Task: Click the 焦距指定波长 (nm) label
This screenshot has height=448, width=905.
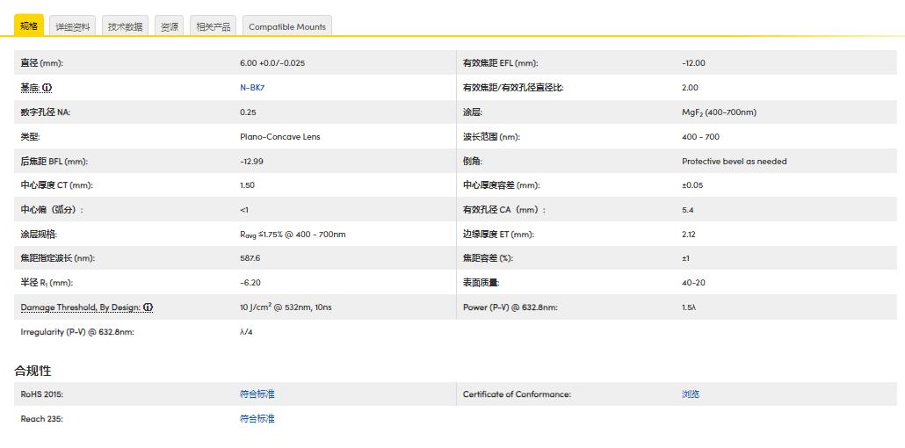Action: coord(58,258)
